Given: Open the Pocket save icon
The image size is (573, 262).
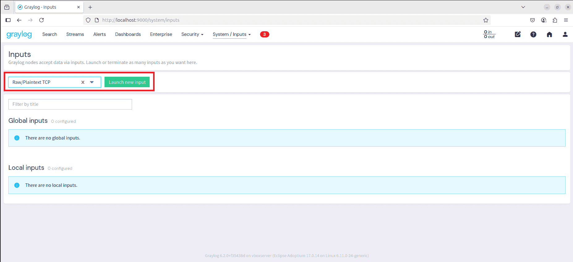Looking at the screenshot, I should click(532, 20).
